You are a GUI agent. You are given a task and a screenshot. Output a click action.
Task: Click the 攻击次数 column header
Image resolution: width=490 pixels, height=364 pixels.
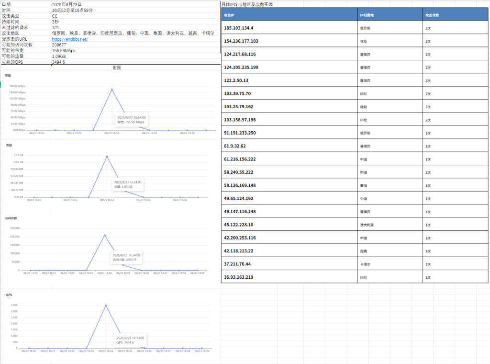coord(432,15)
